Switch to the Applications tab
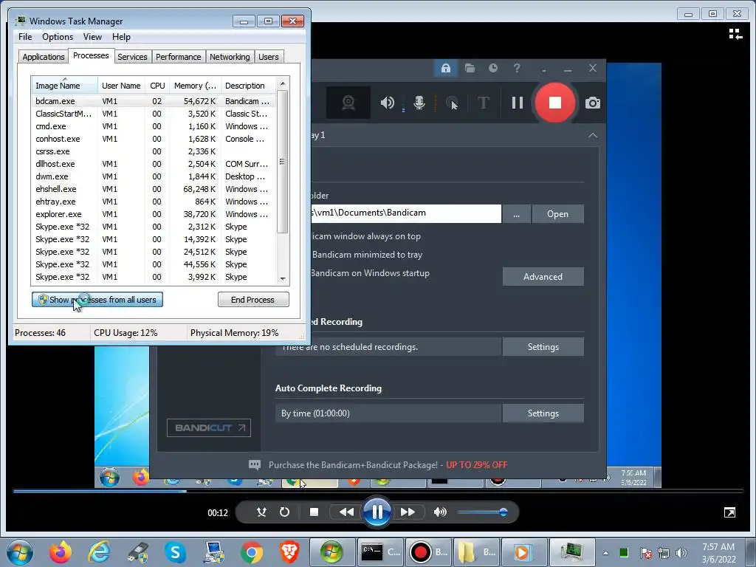The width and height of the screenshot is (756, 567). 44,57
